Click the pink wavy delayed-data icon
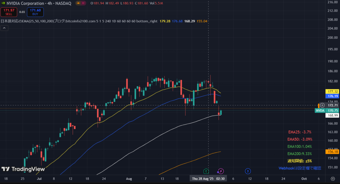 pyautogui.click(x=83, y=3)
